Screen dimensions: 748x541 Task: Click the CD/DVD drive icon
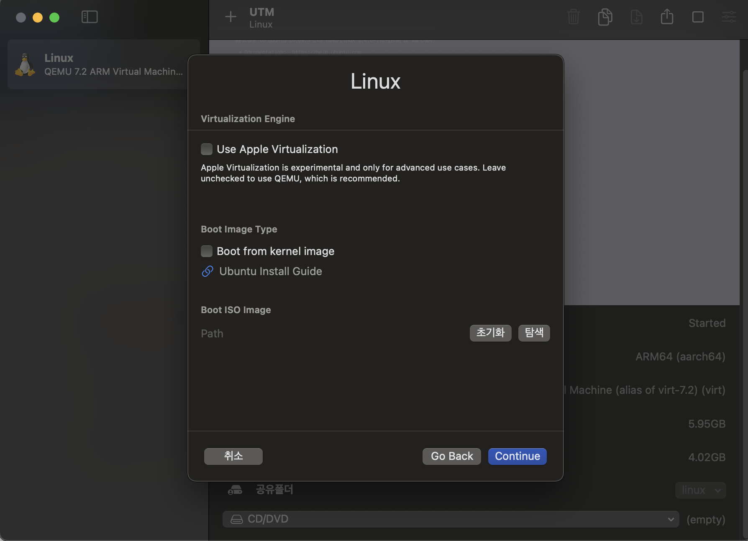237,519
